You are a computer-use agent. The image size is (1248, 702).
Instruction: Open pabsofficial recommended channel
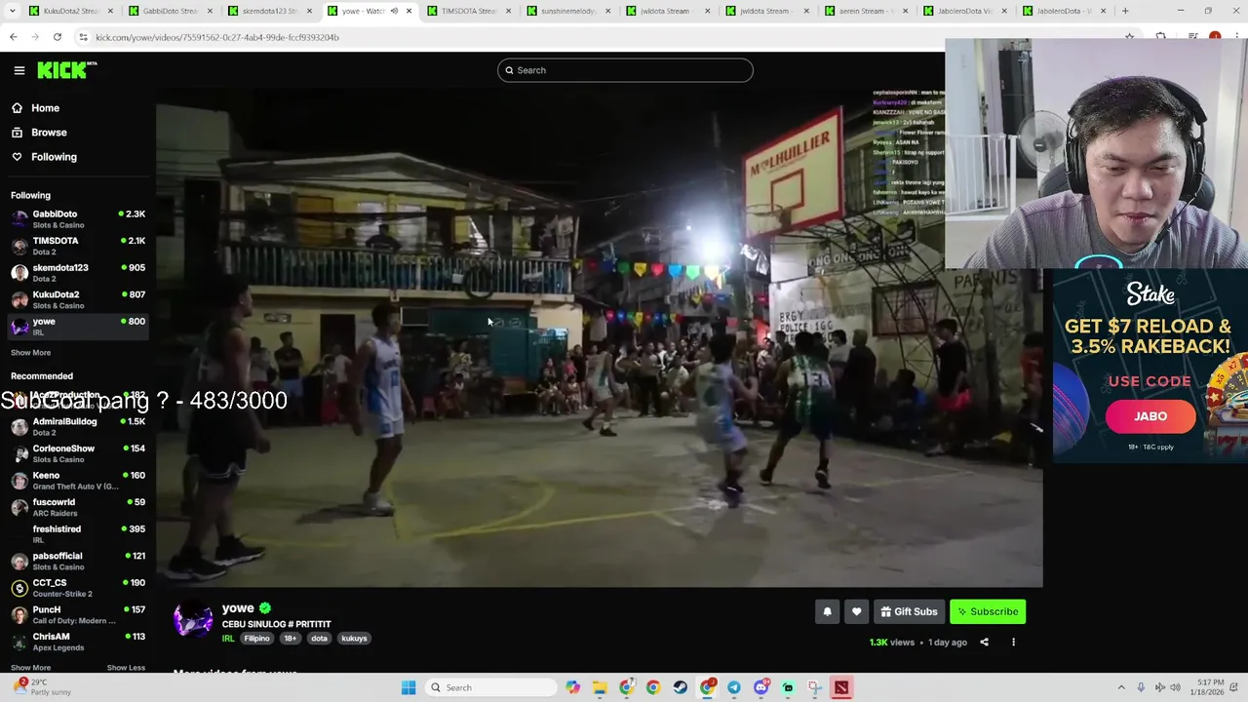tap(78, 561)
